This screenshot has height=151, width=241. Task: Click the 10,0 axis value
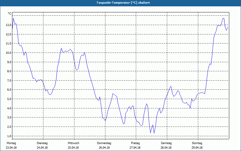coord(8,53)
